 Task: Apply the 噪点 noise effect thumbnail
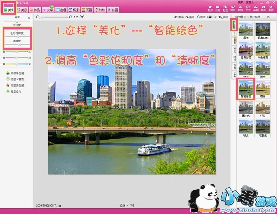246,128
